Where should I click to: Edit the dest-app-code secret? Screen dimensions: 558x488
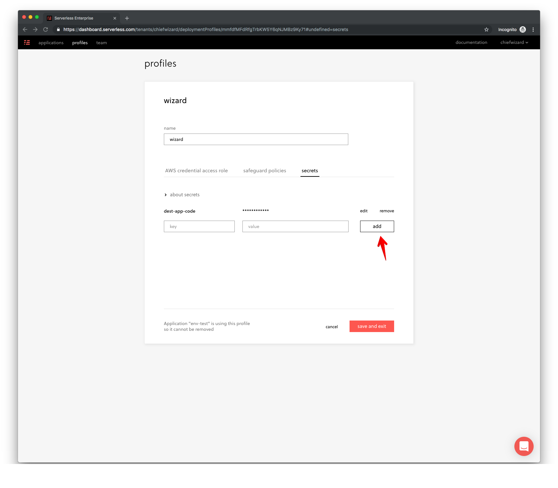[364, 211]
